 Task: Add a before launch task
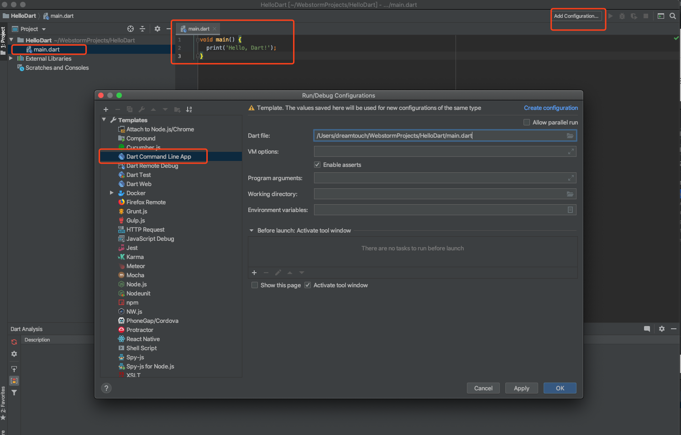[254, 273]
